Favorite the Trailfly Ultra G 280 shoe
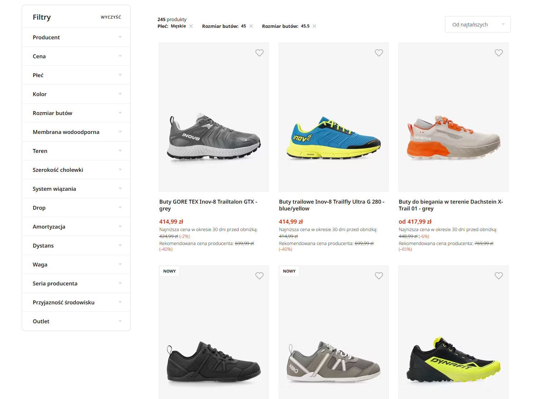The image size is (534, 399). 379,53
